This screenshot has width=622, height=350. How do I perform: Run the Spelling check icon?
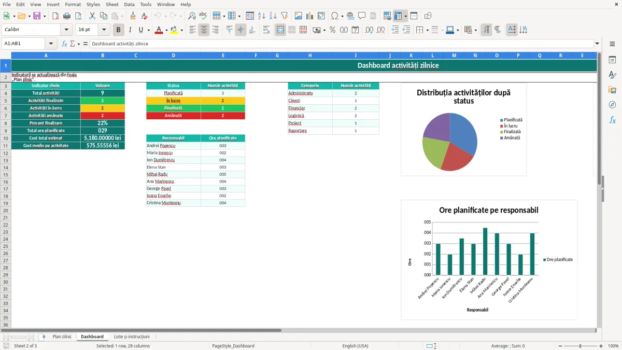coord(203,16)
